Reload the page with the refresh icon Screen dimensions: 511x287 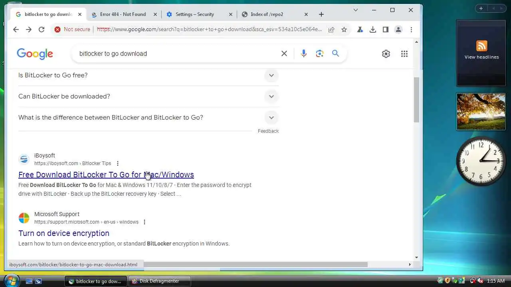(x=42, y=29)
